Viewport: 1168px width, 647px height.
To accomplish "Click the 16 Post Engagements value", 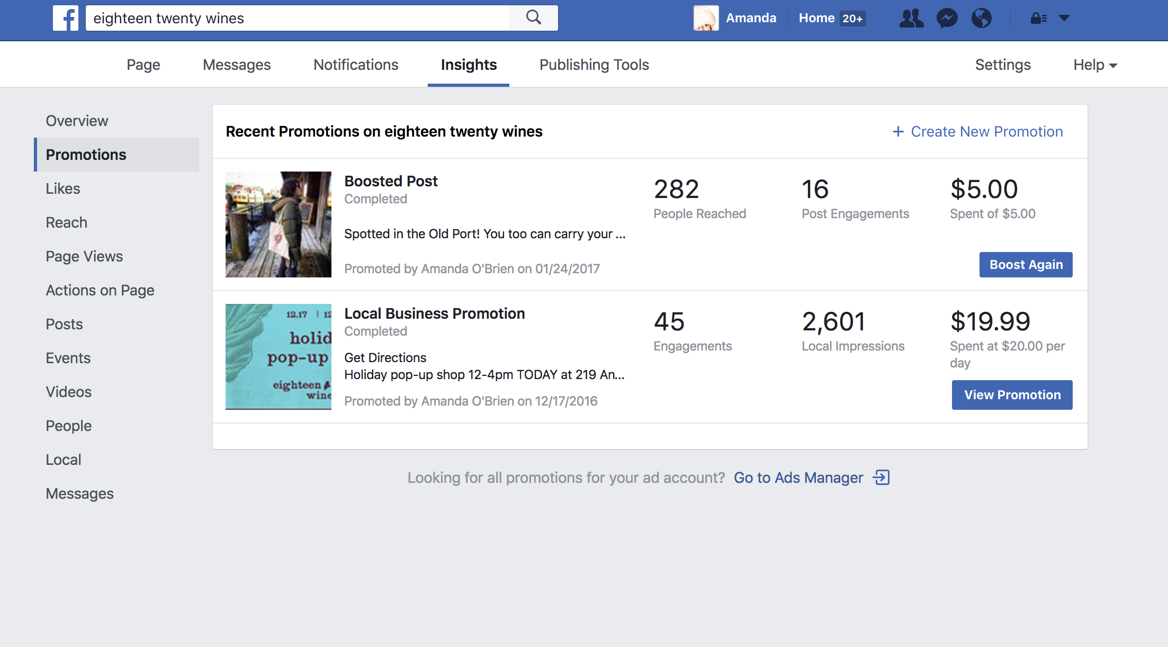I will (815, 189).
